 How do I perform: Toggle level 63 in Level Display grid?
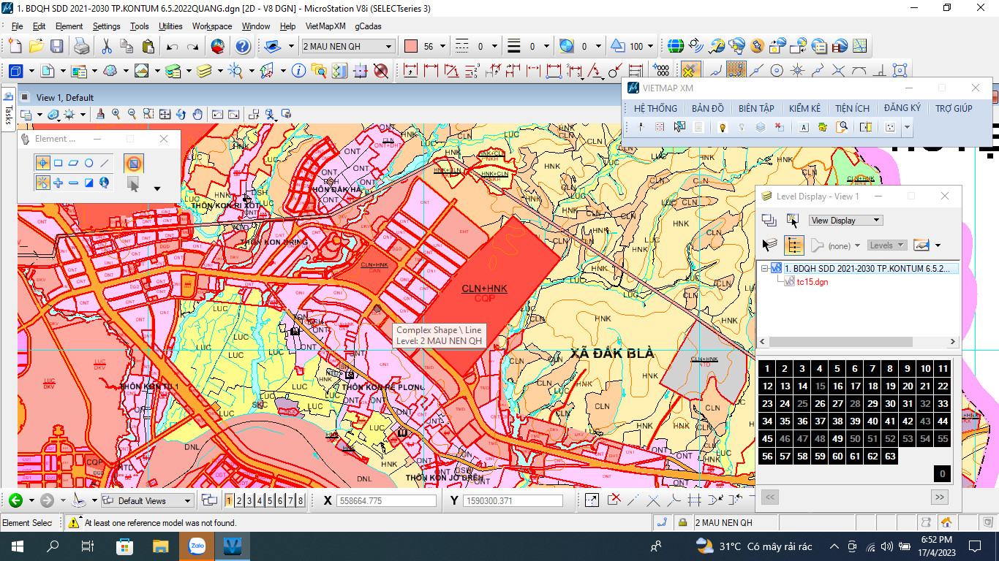click(x=890, y=457)
